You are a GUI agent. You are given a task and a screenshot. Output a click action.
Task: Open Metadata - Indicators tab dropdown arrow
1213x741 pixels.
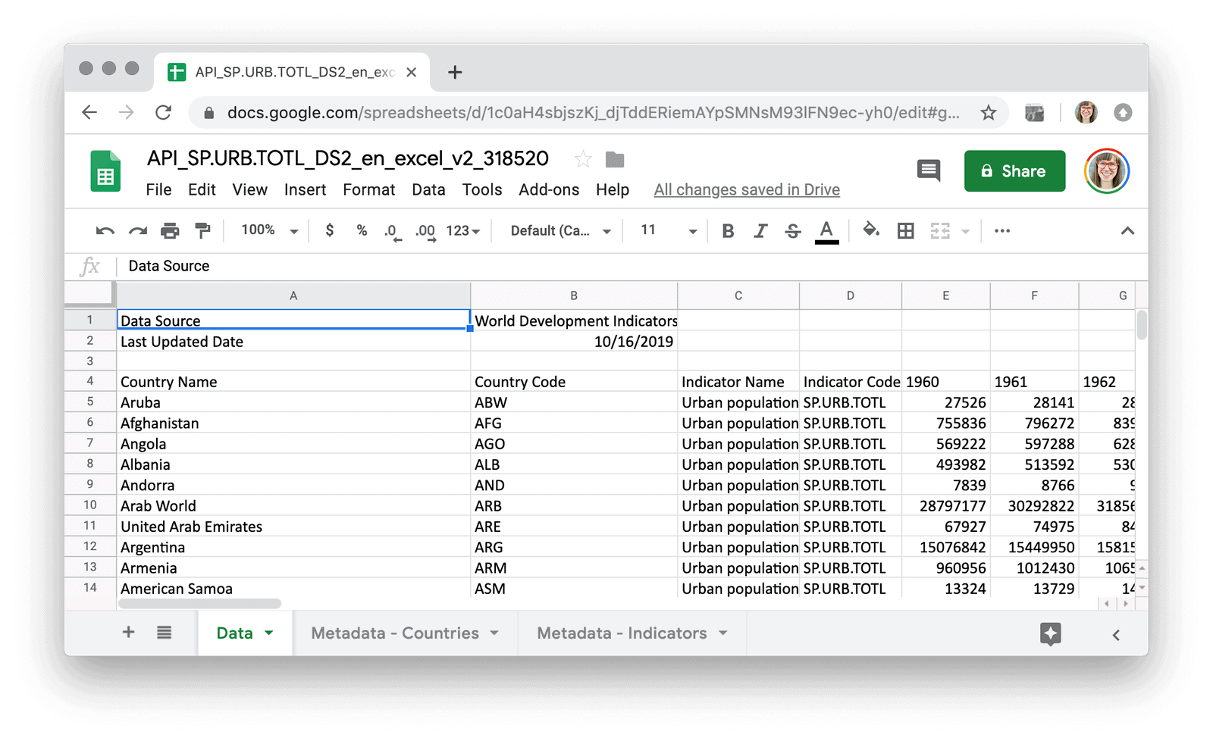coord(722,633)
